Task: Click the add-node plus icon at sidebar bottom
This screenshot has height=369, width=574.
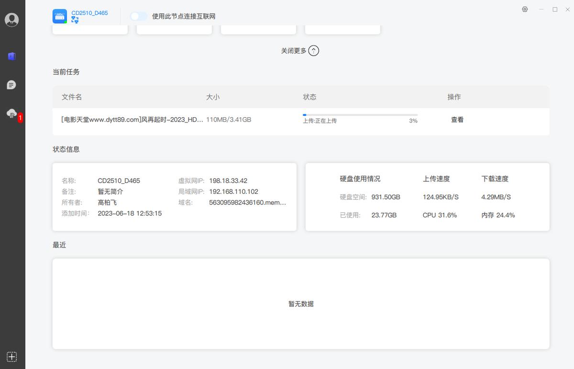Action: [11, 357]
